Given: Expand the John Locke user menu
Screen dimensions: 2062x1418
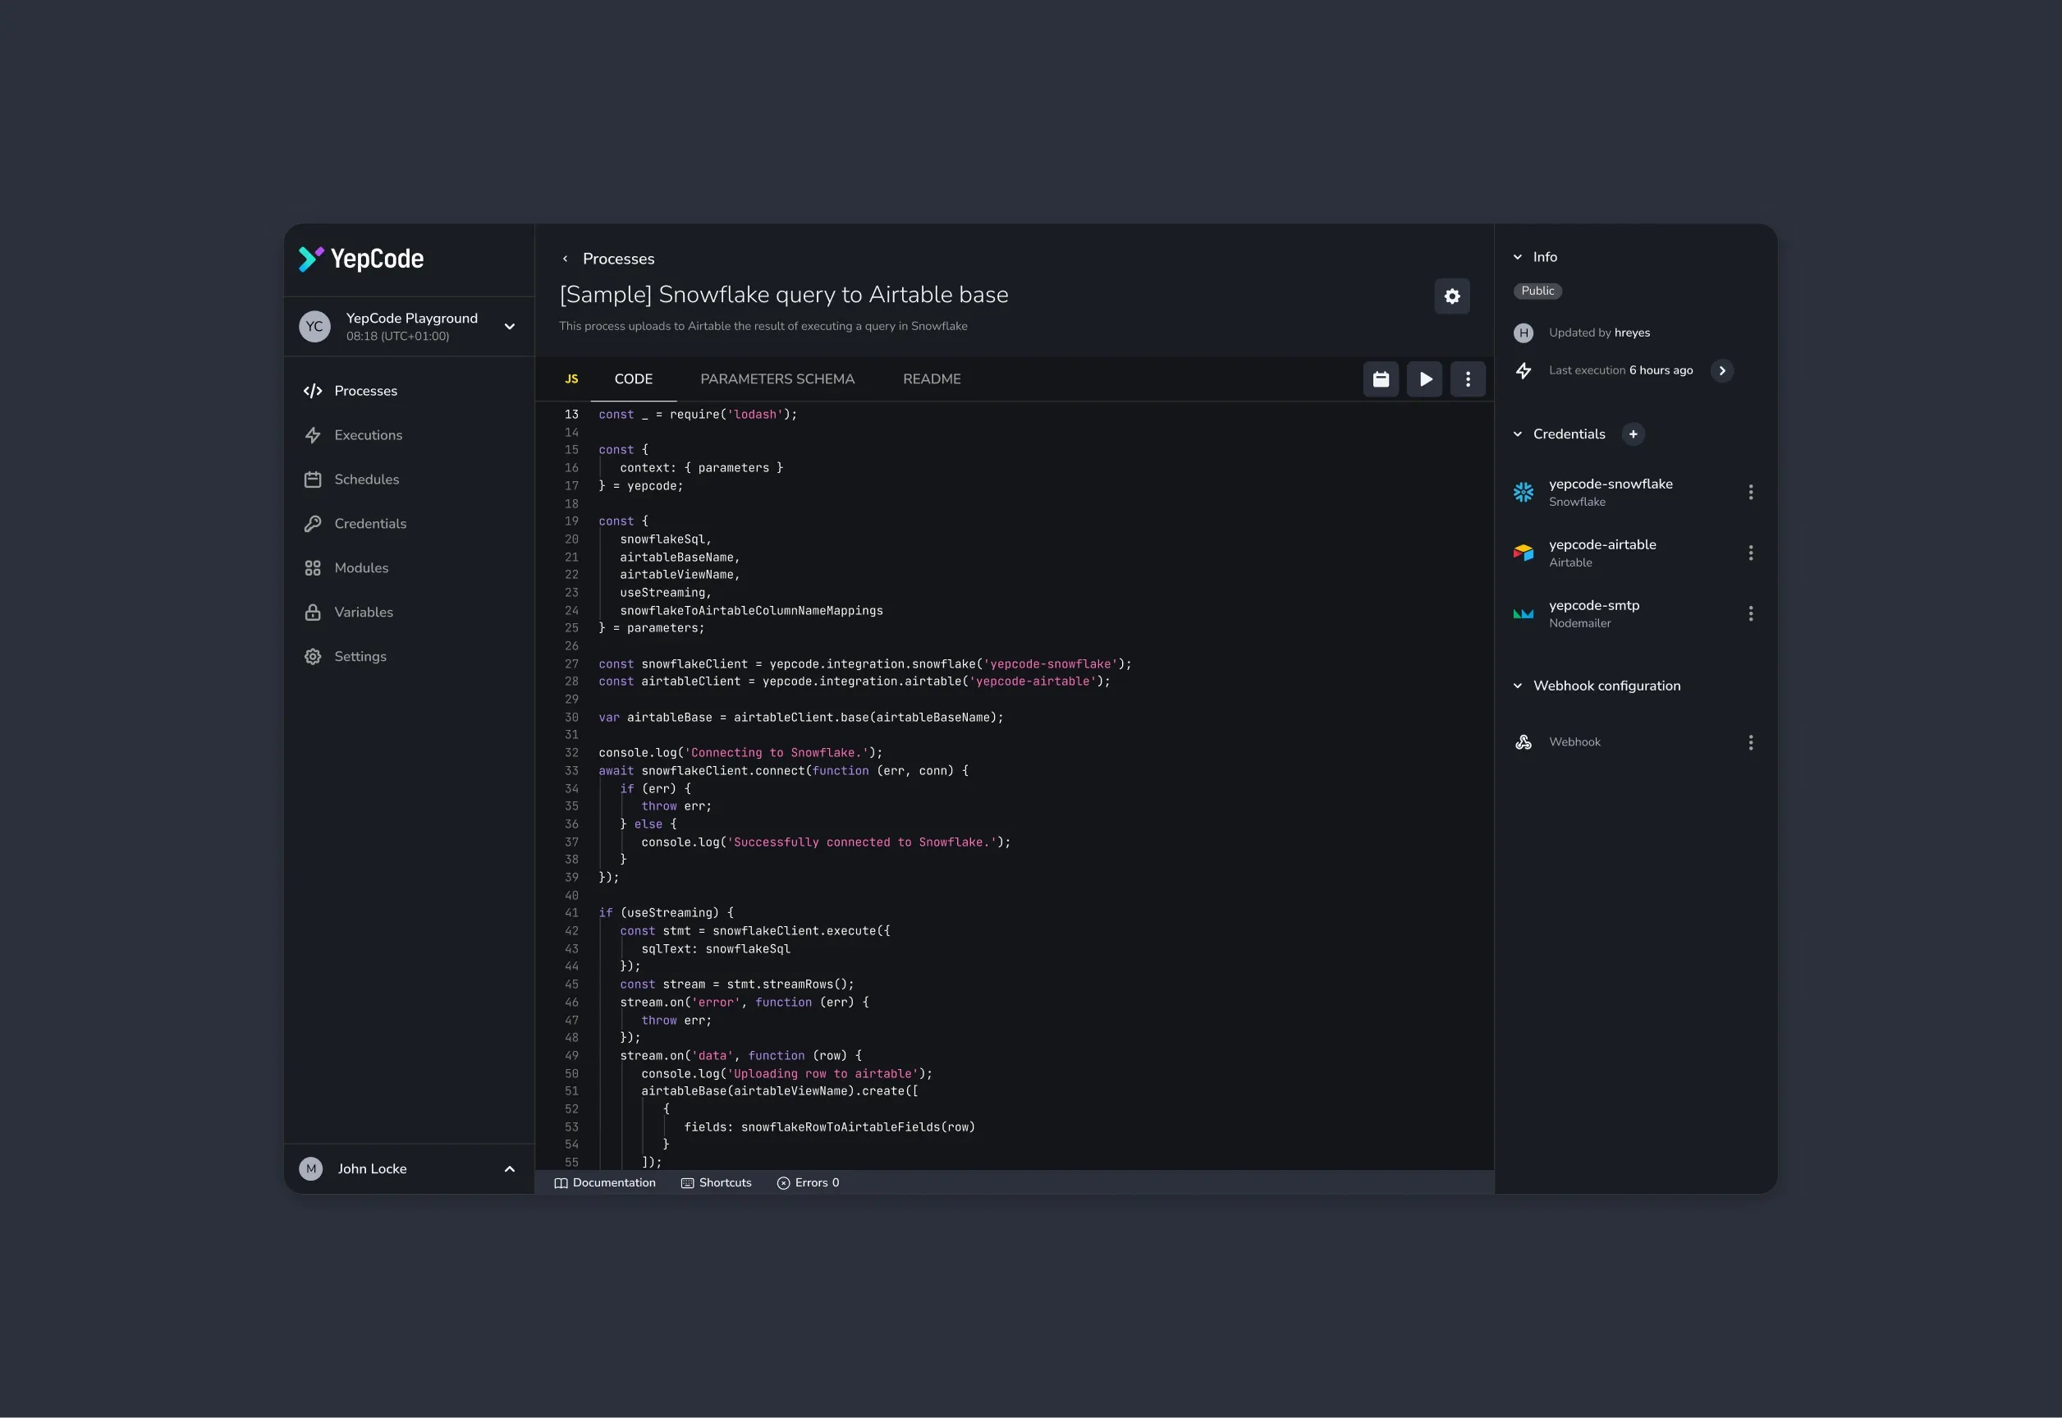Looking at the screenshot, I should point(509,1168).
